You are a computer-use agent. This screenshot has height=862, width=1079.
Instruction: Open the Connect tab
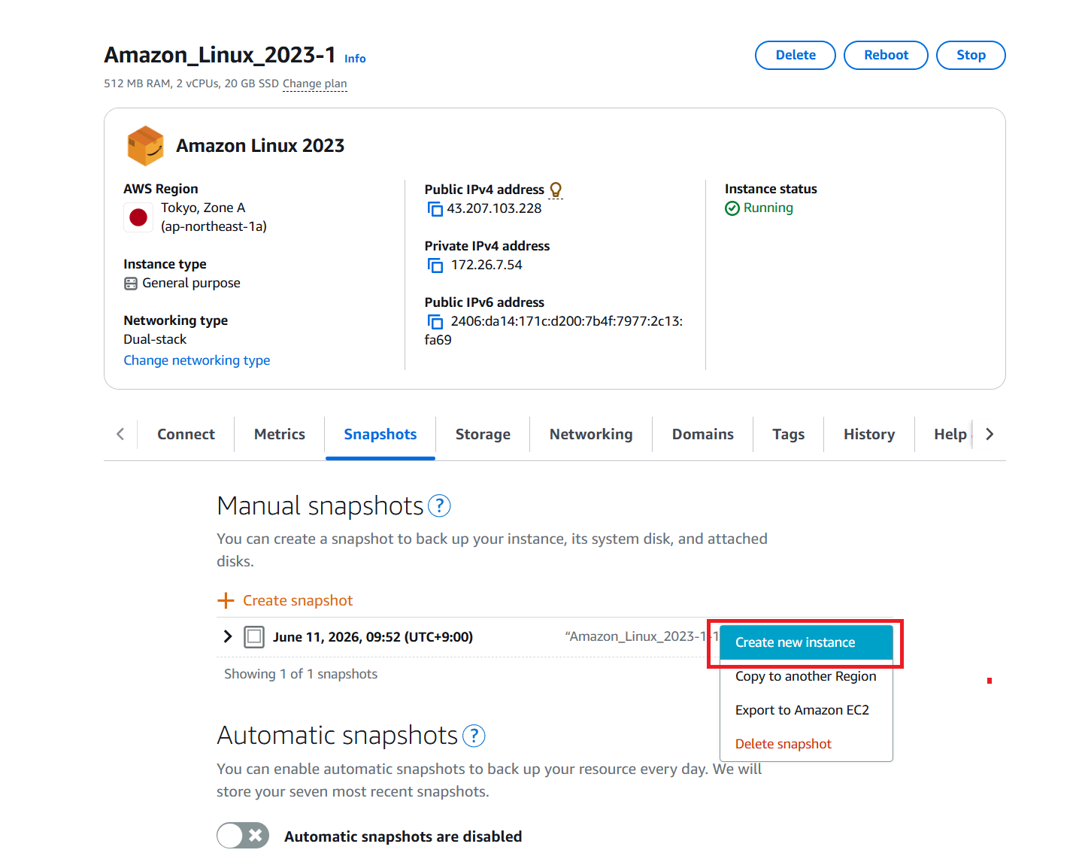tap(186, 434)
